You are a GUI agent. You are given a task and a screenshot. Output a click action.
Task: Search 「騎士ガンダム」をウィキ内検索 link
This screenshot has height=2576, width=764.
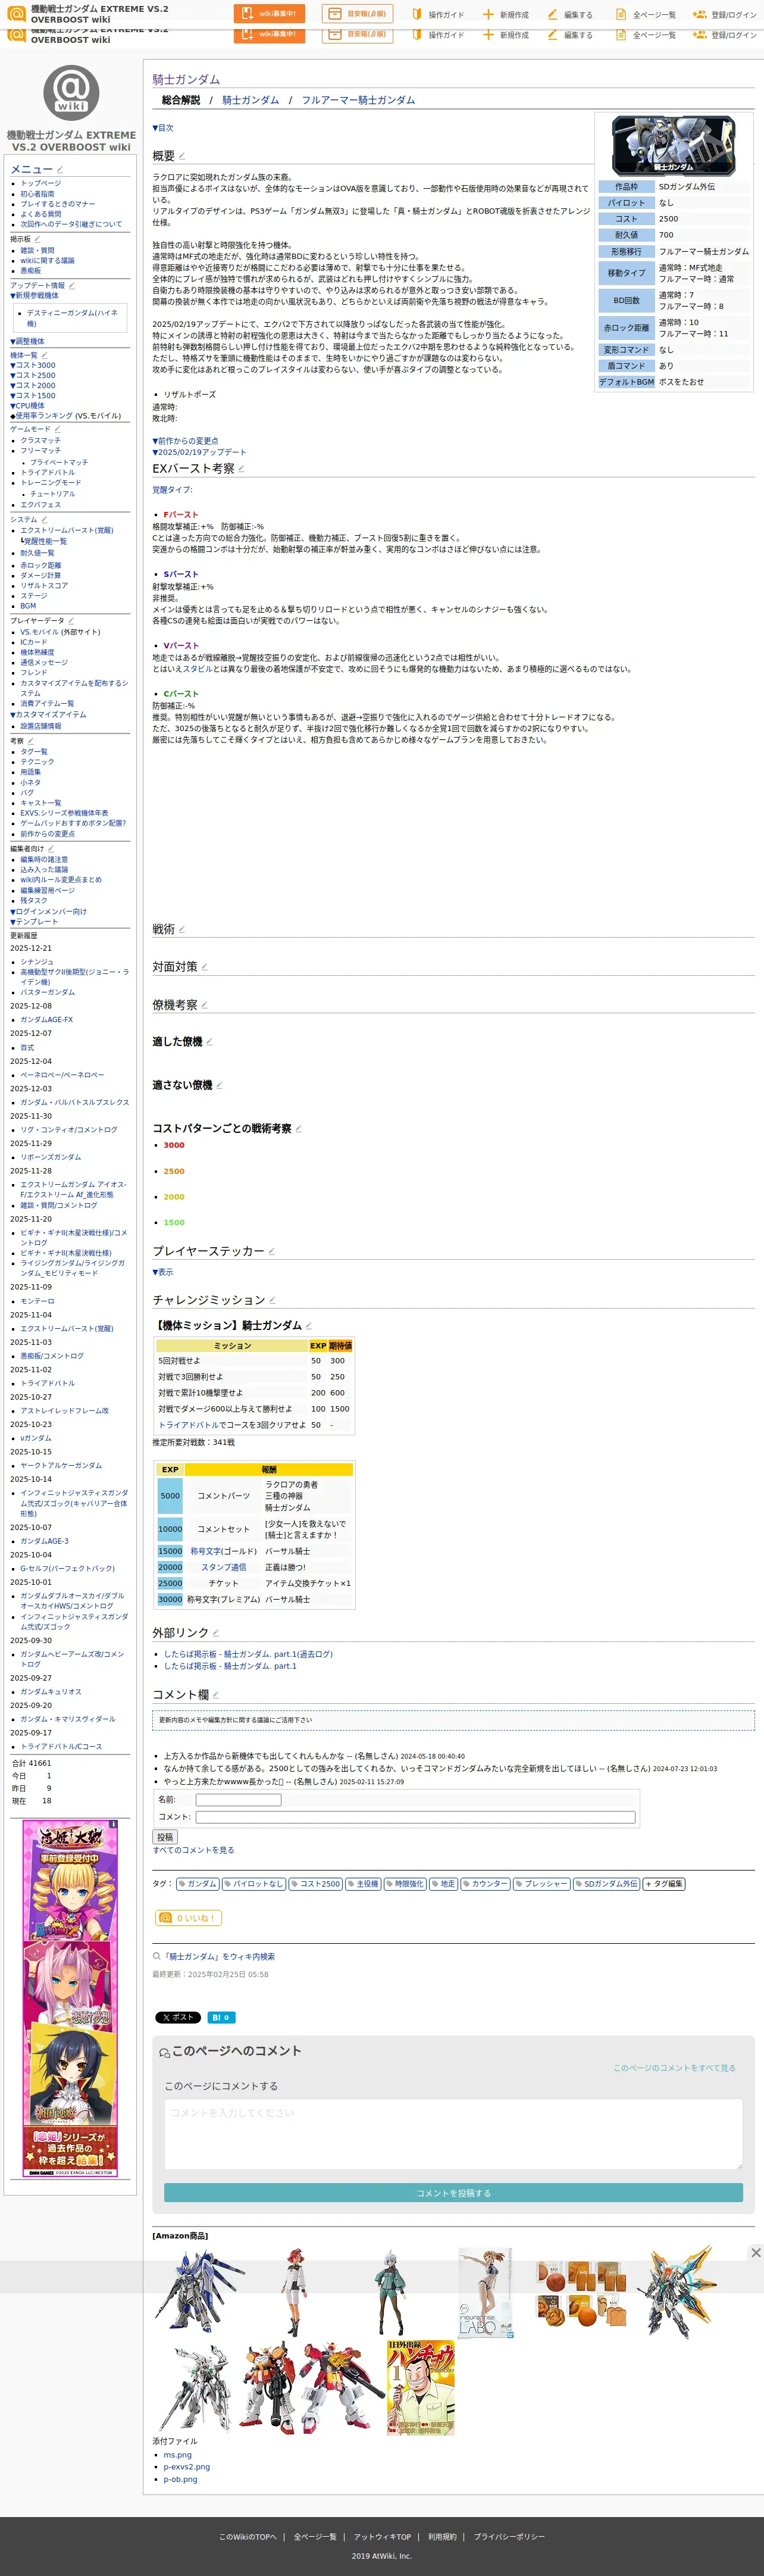(219, 1957)
